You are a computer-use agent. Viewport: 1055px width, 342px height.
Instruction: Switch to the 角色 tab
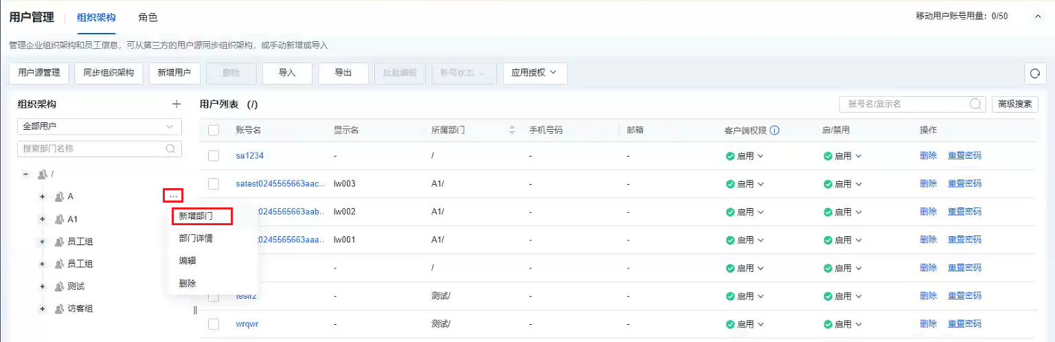148,16
